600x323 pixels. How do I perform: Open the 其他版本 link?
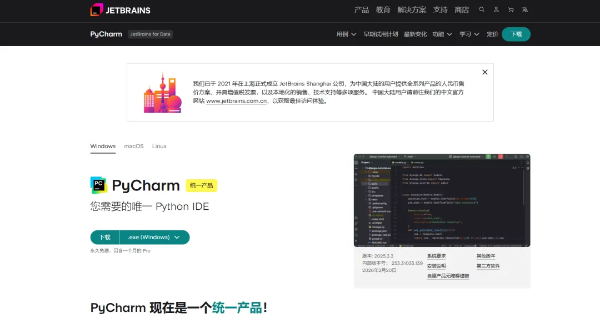point(486,256)
